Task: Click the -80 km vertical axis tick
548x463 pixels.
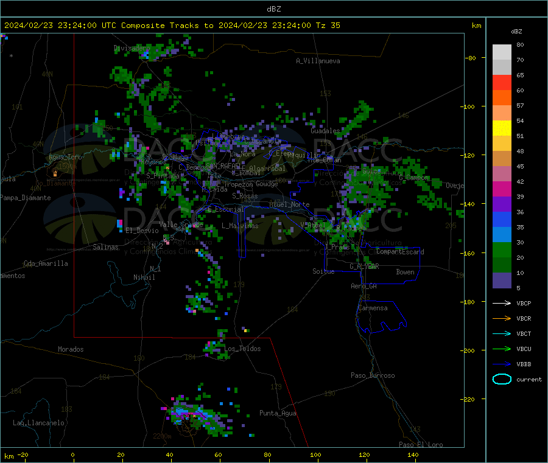Action: [471, 58]
